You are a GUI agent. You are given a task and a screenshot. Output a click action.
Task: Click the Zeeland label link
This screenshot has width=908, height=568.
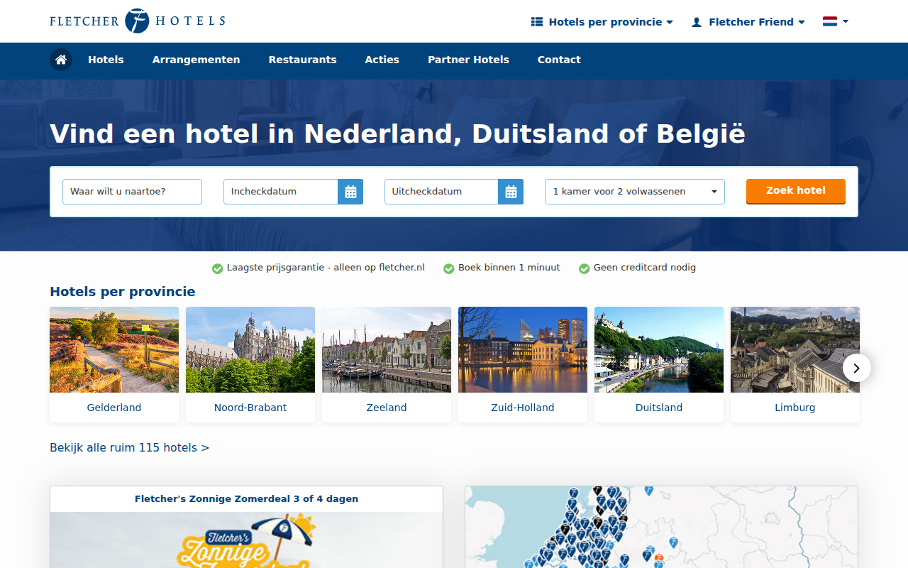coord(387,408)
